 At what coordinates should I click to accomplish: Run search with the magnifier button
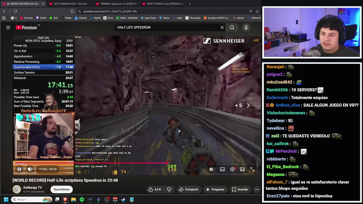[x=232, y=27]
